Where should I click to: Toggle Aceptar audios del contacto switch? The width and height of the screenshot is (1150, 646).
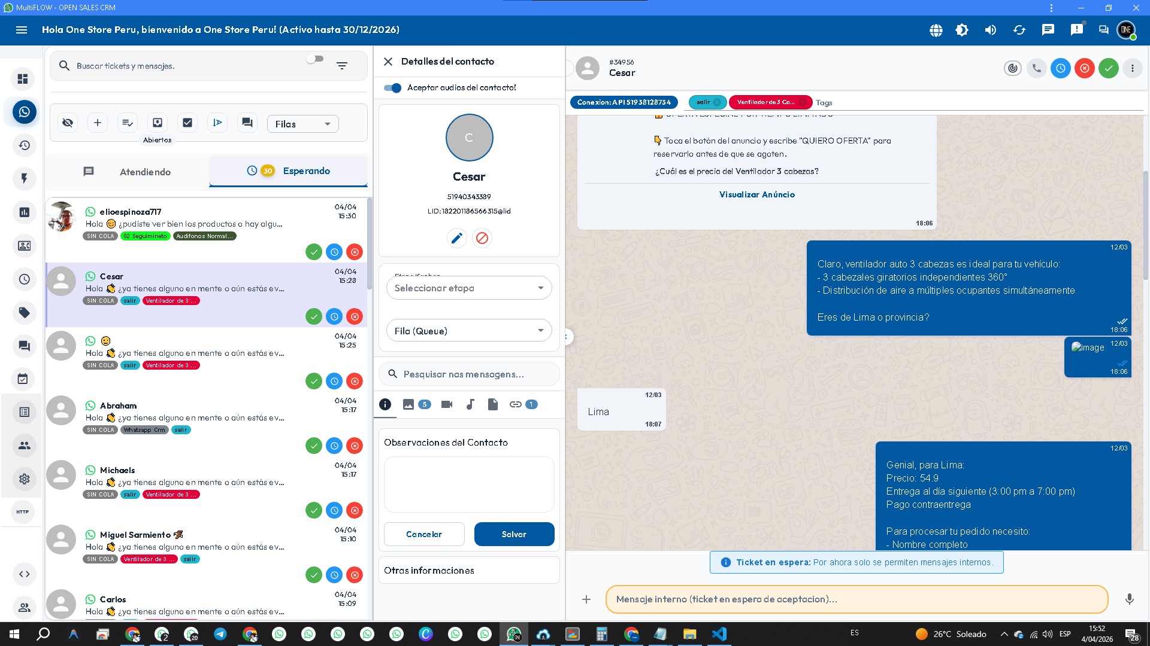393,88
